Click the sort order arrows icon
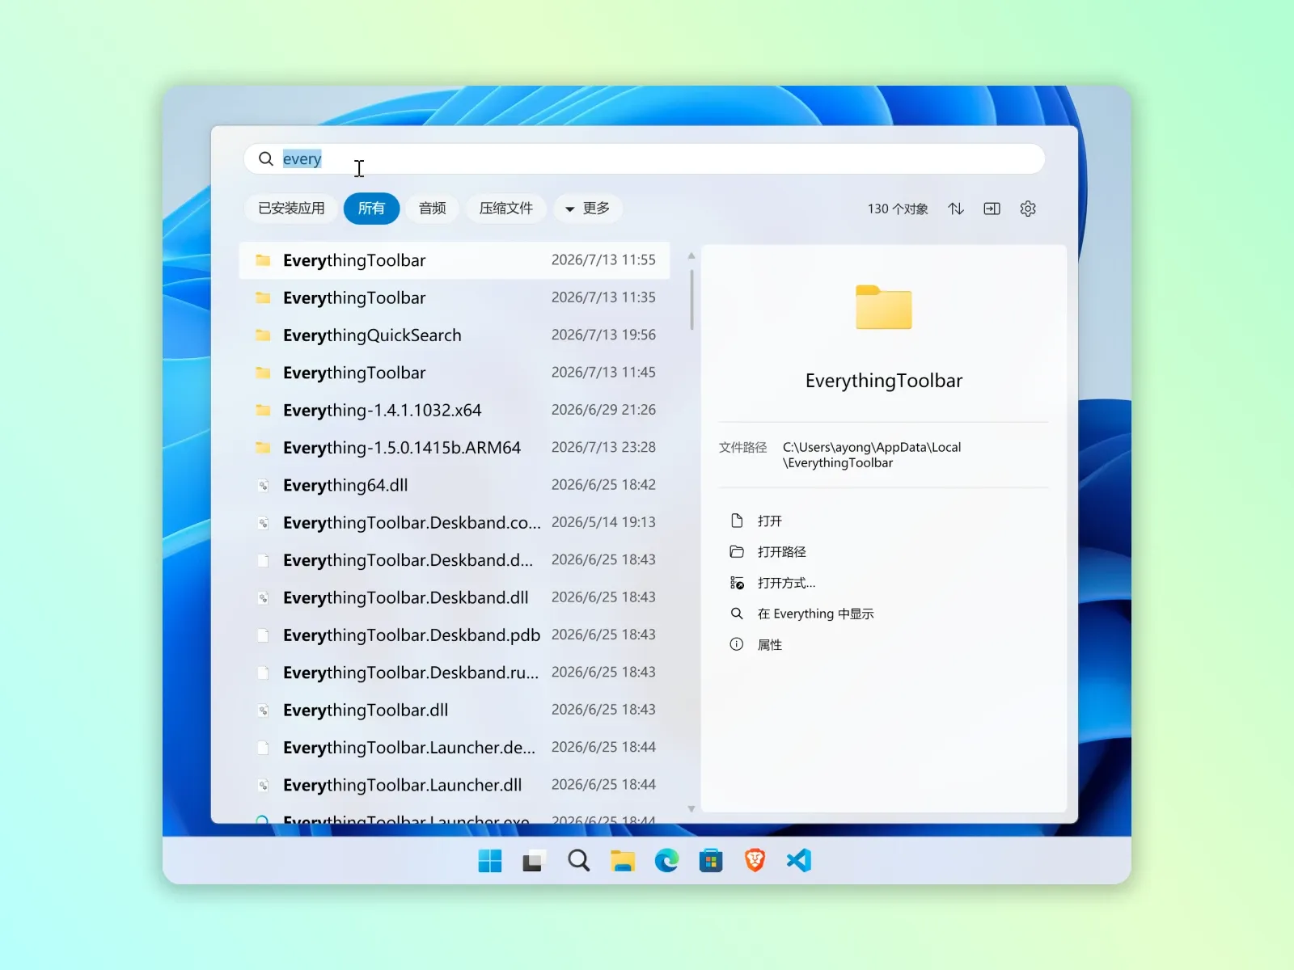 coord(956,209)
